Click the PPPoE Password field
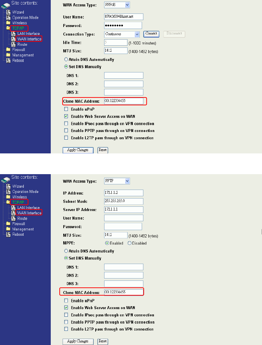Image resolution: width=262 pixels, height=345 pixels. coord(123,25)
